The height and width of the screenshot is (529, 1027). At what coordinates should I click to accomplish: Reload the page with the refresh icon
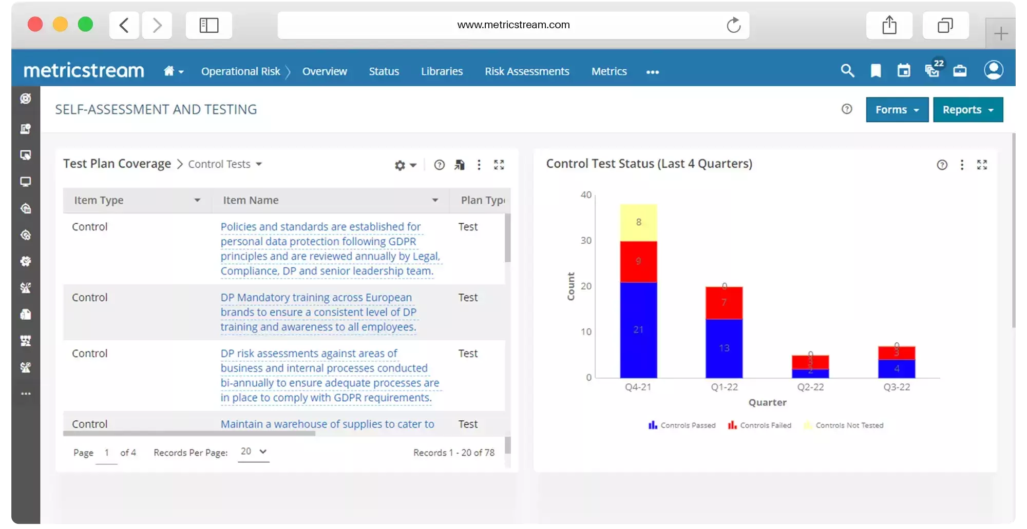(x=734, y=25)
